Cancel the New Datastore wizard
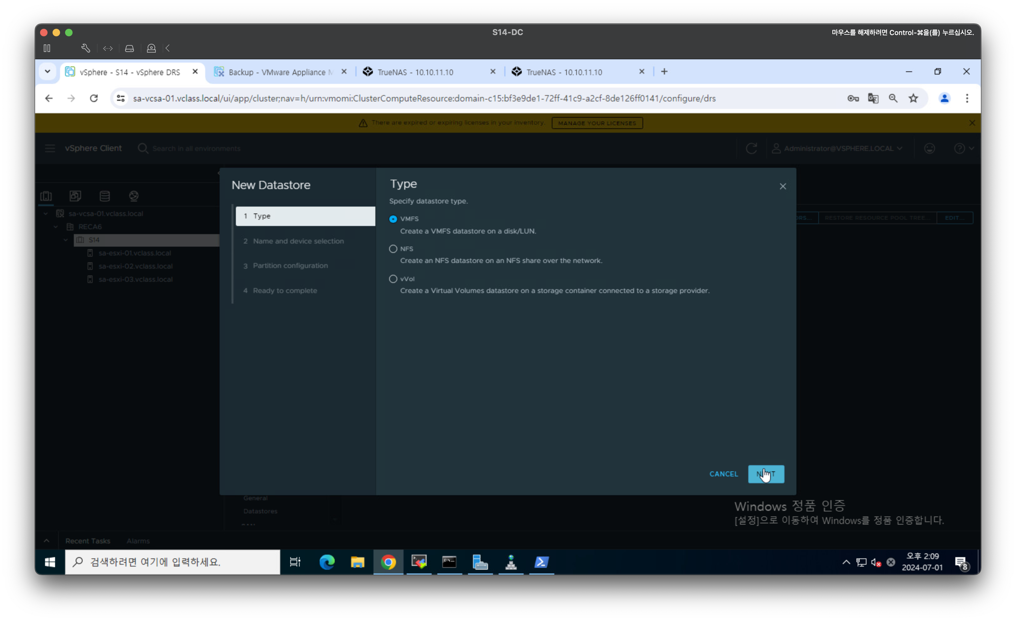This screenshot has width=1016, height=621. 723,474
